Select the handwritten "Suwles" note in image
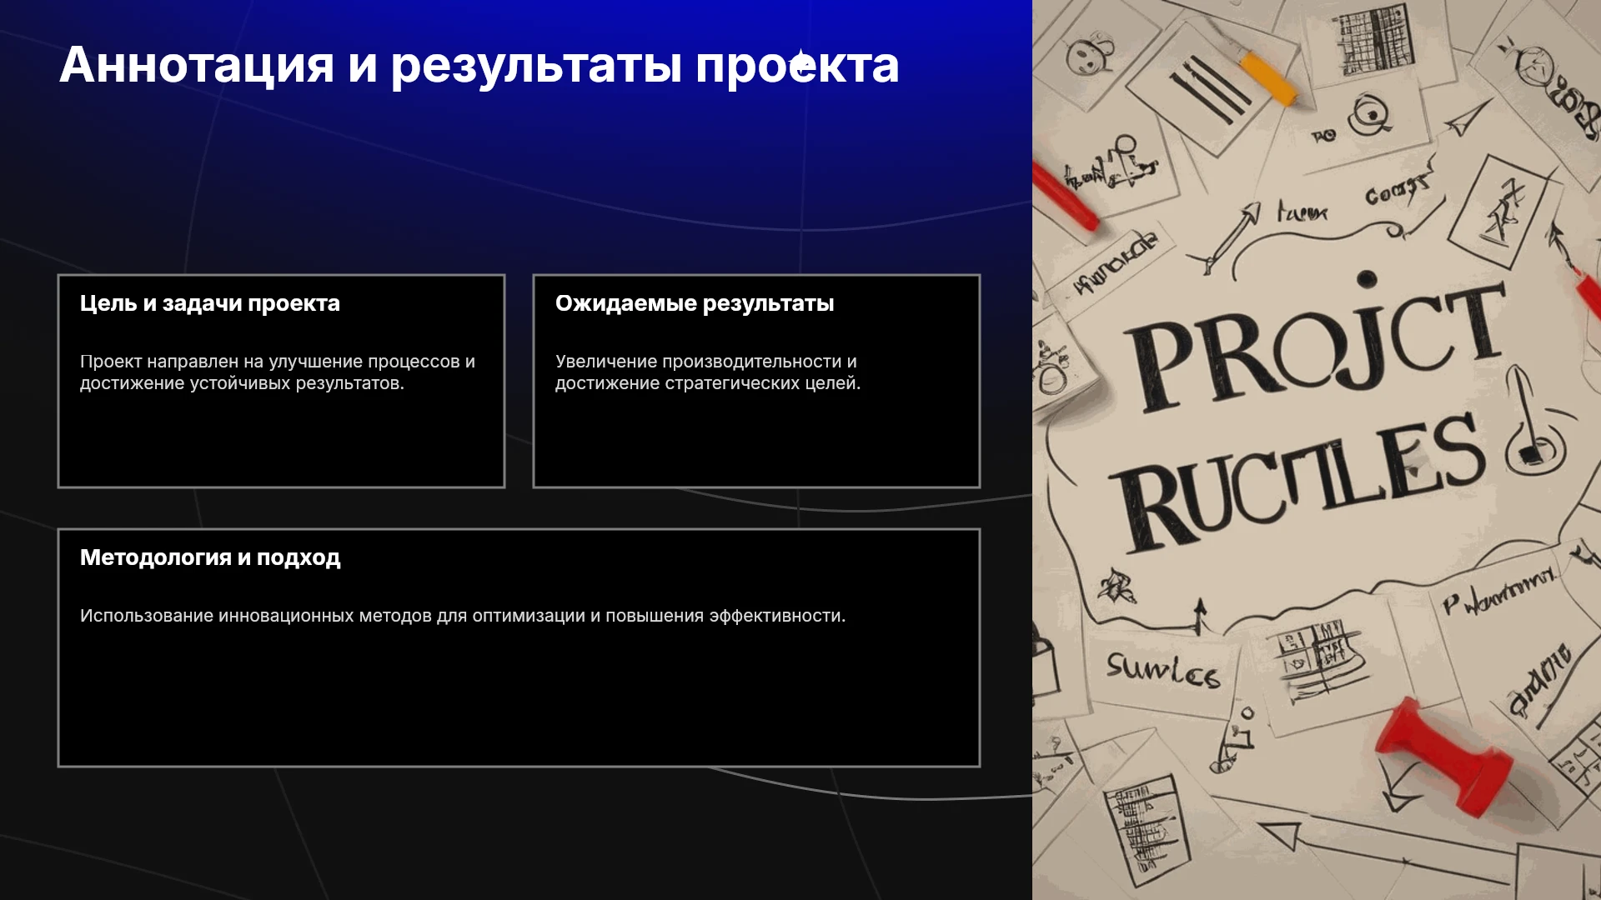This screenshot has width=1601, height=900. pos(1162,670)
